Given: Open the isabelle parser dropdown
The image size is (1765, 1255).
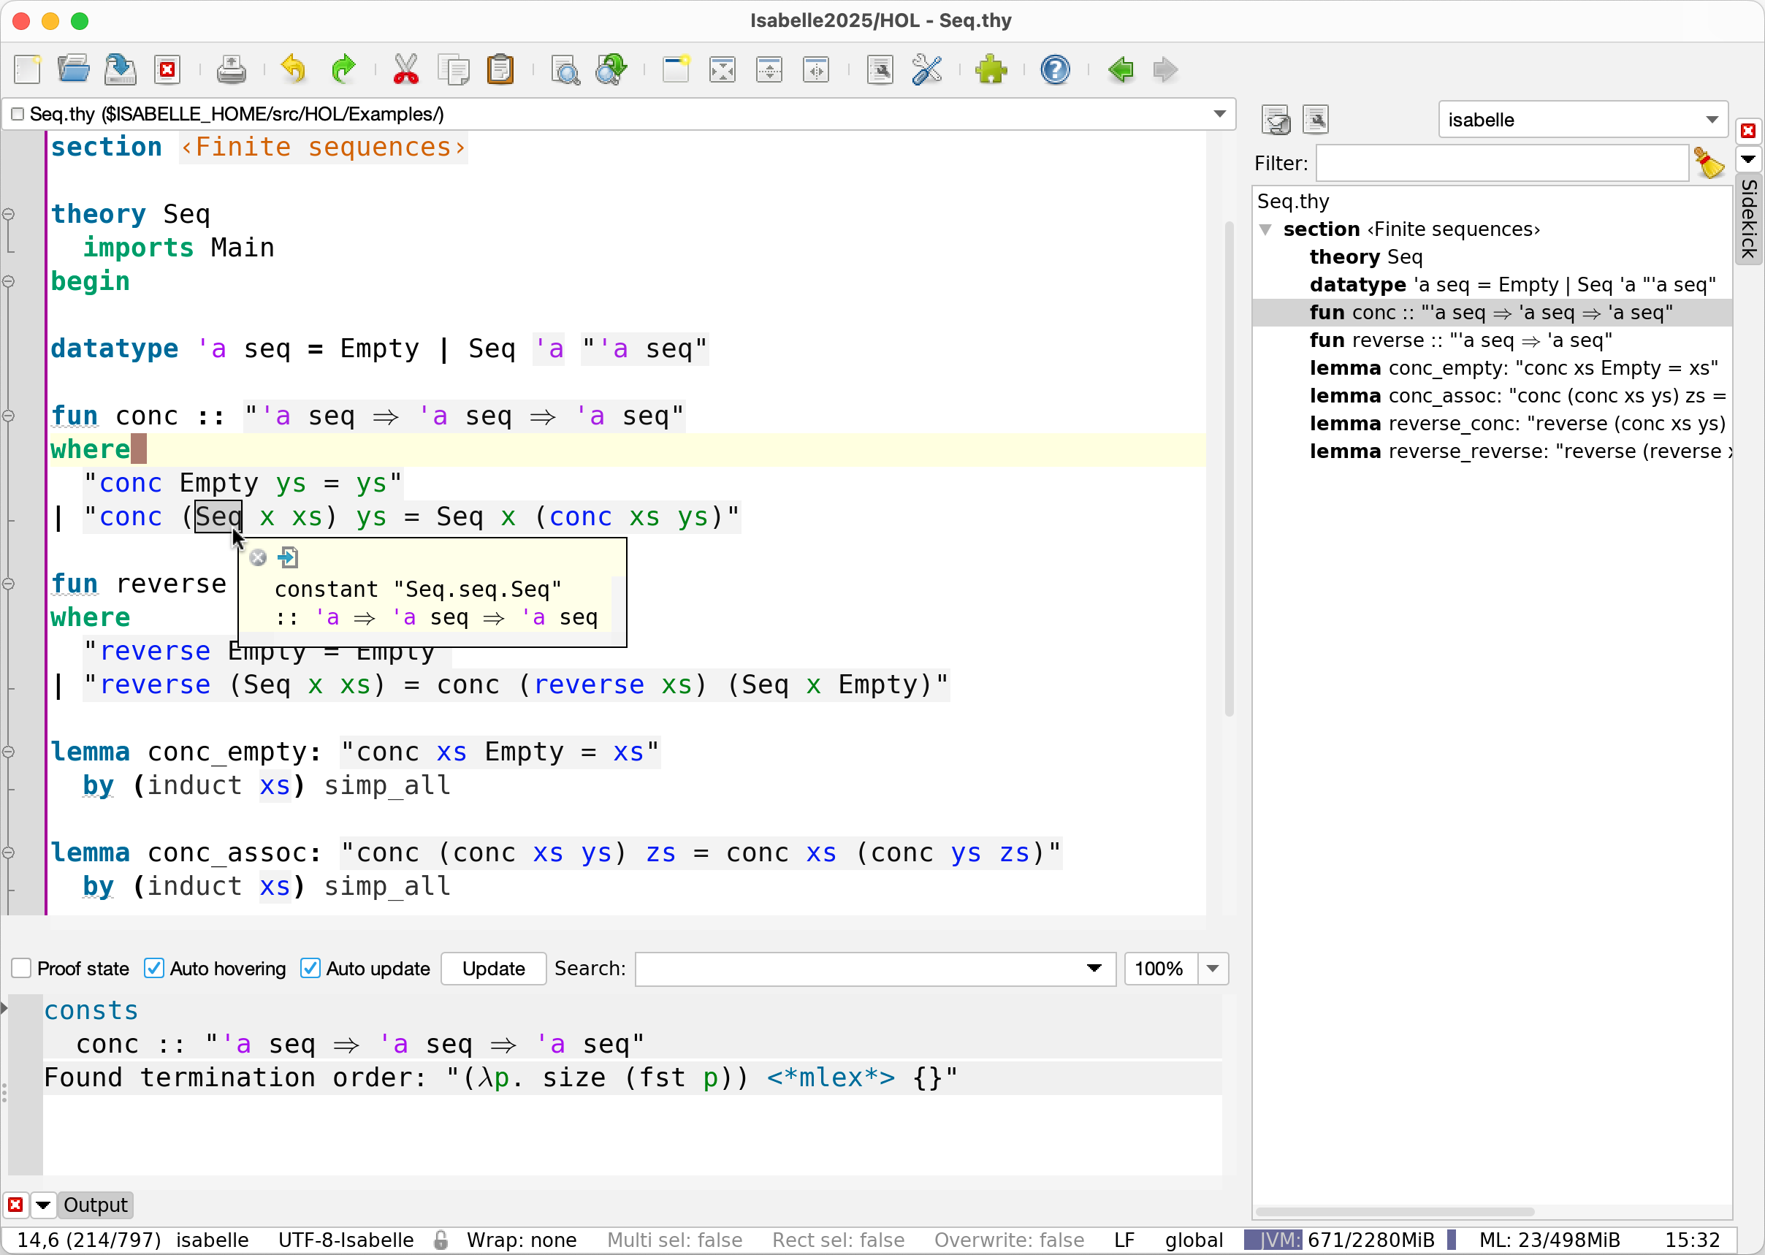Looking at the screenshot, I should tap(1582, 120).
